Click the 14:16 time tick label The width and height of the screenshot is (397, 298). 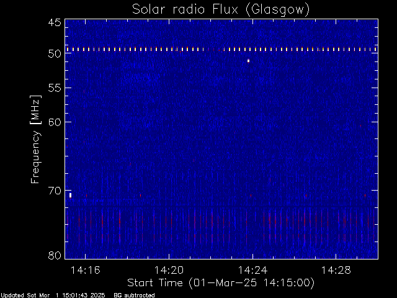(86, 271)
